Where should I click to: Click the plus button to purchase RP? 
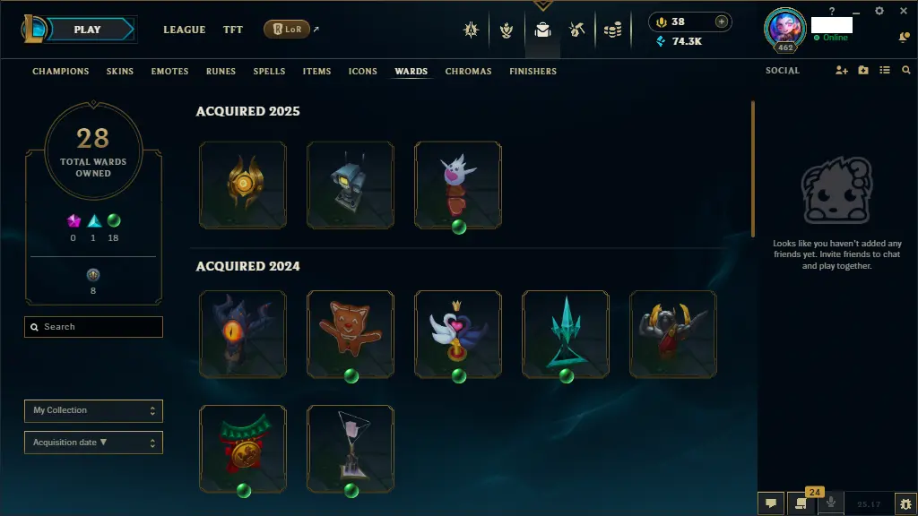722,21
